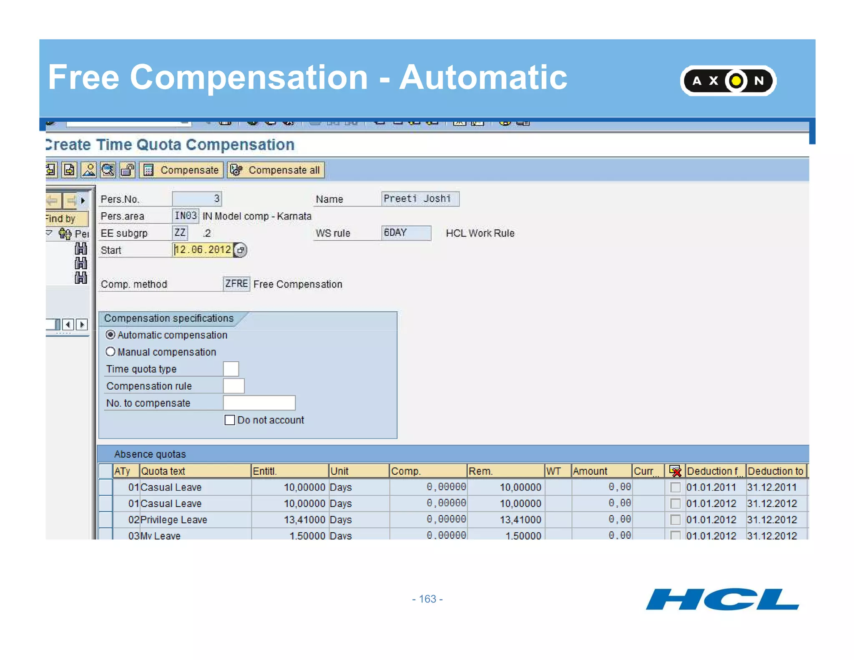Collapse the Person tree node

[x=49, y=233]
